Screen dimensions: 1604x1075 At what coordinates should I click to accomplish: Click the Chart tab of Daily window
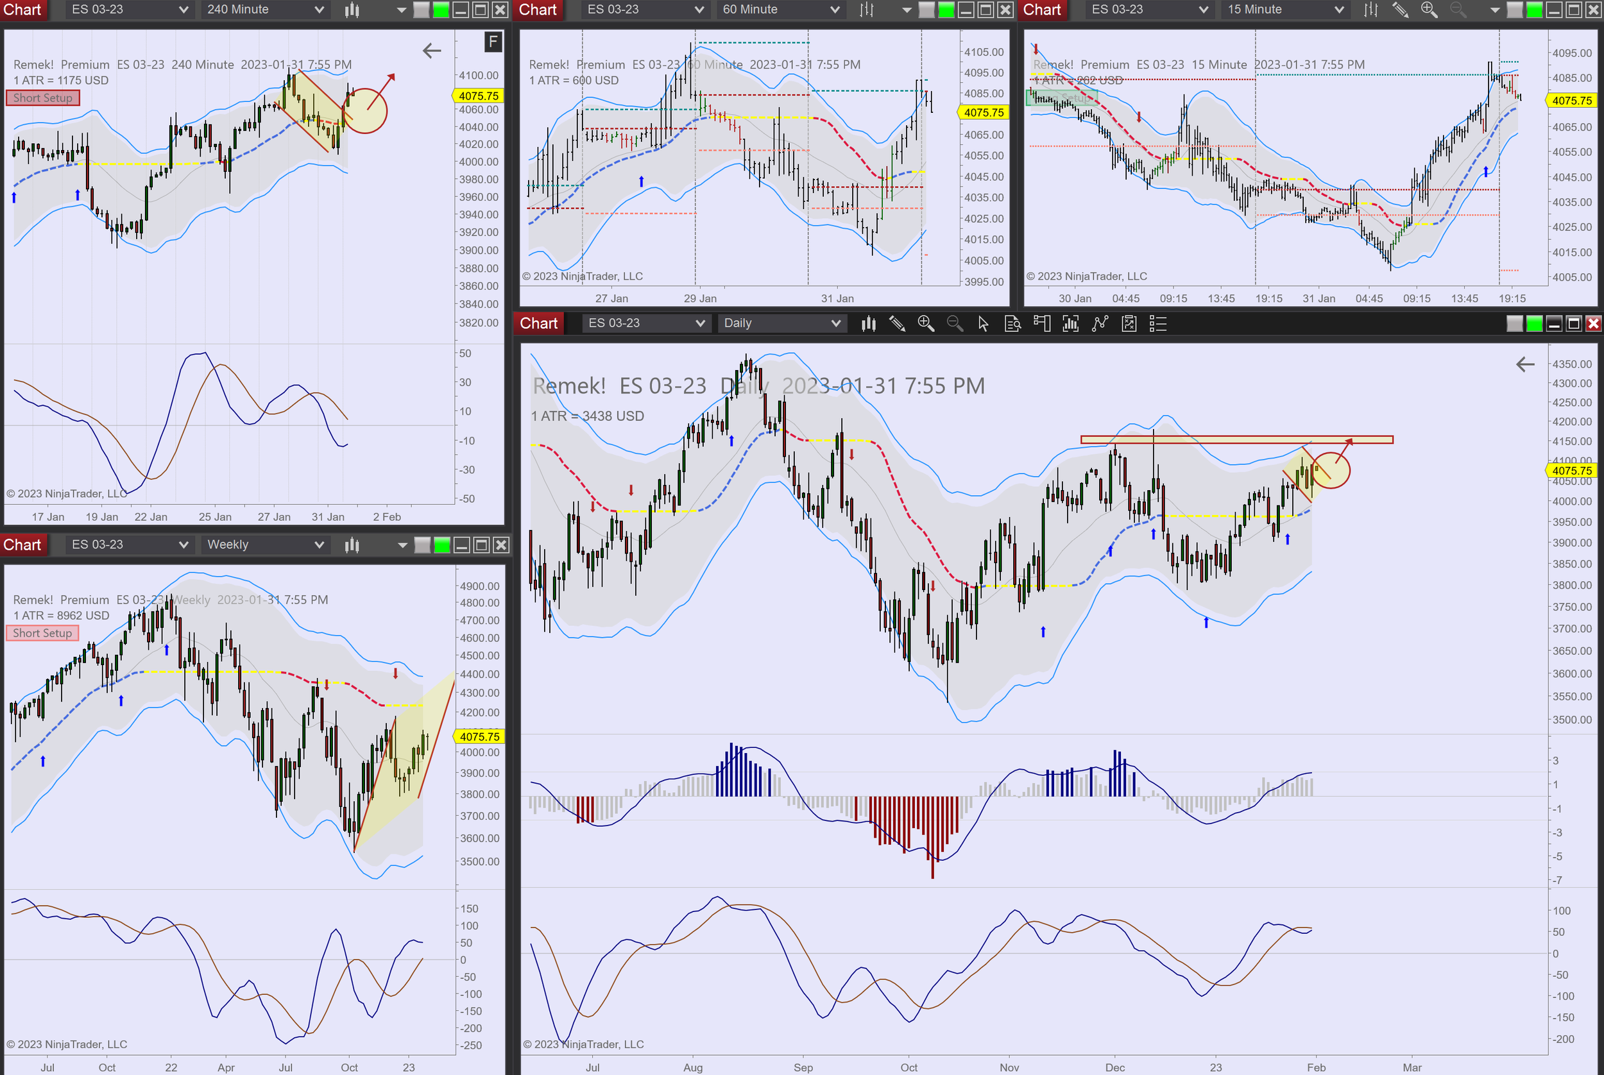coord(538,323)
